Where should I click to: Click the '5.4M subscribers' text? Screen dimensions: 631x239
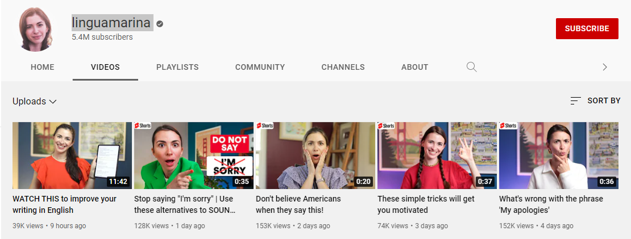coord(102,37)
